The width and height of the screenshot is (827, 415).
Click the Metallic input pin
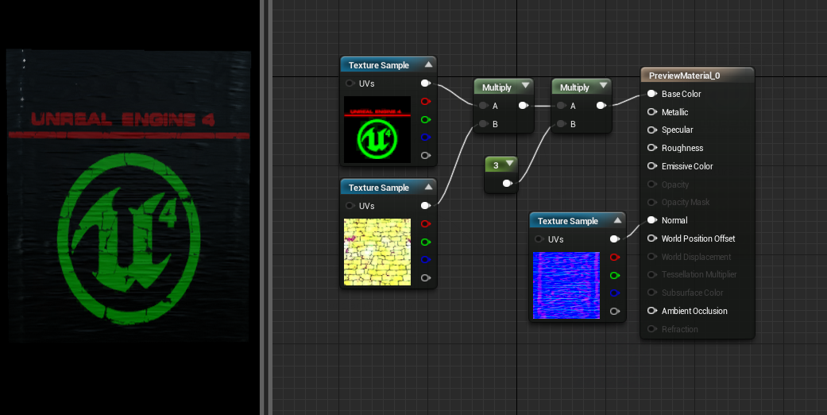coord(652,112)
